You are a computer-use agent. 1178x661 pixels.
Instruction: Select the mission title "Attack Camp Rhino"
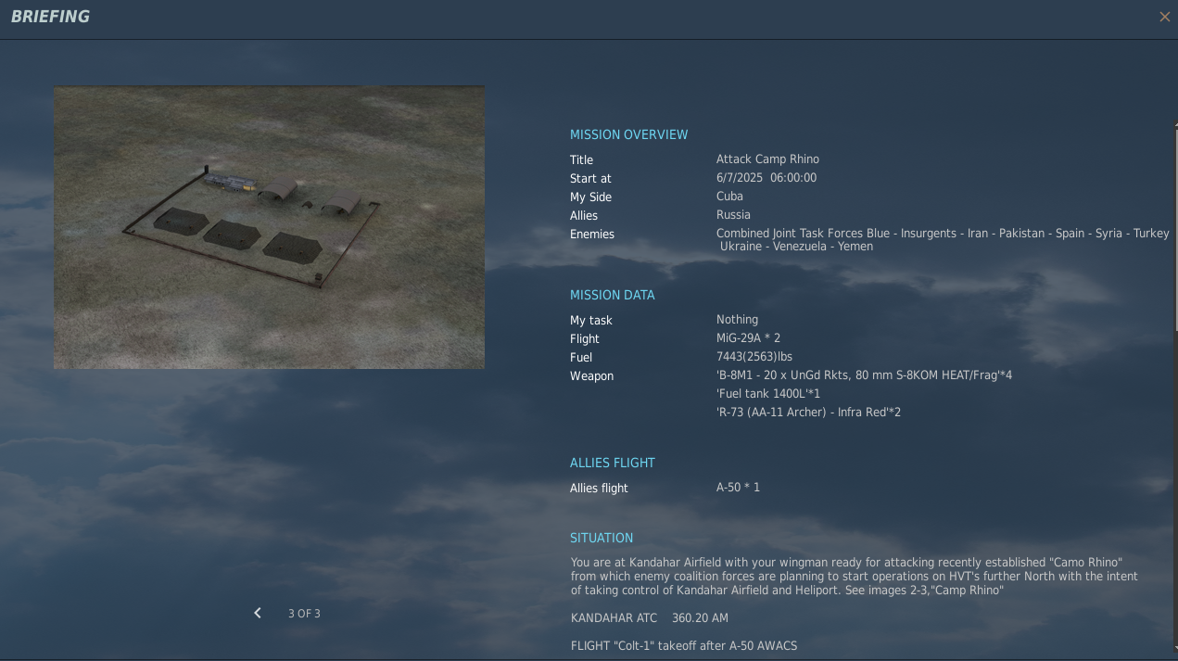[767, 159]
